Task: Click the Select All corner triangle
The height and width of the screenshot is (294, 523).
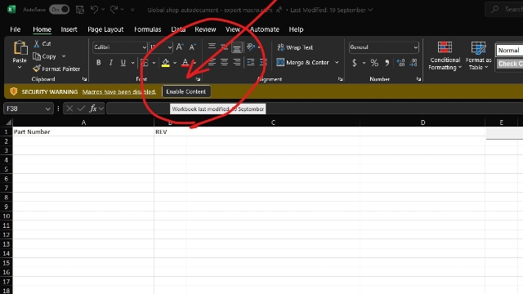Action: (8, 122)
